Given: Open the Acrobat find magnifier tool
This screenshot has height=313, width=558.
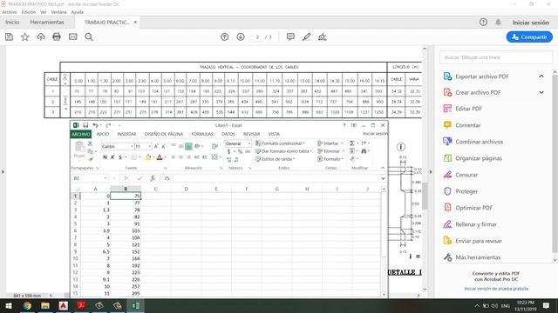Looking at the screenshot, I should 89,37.
